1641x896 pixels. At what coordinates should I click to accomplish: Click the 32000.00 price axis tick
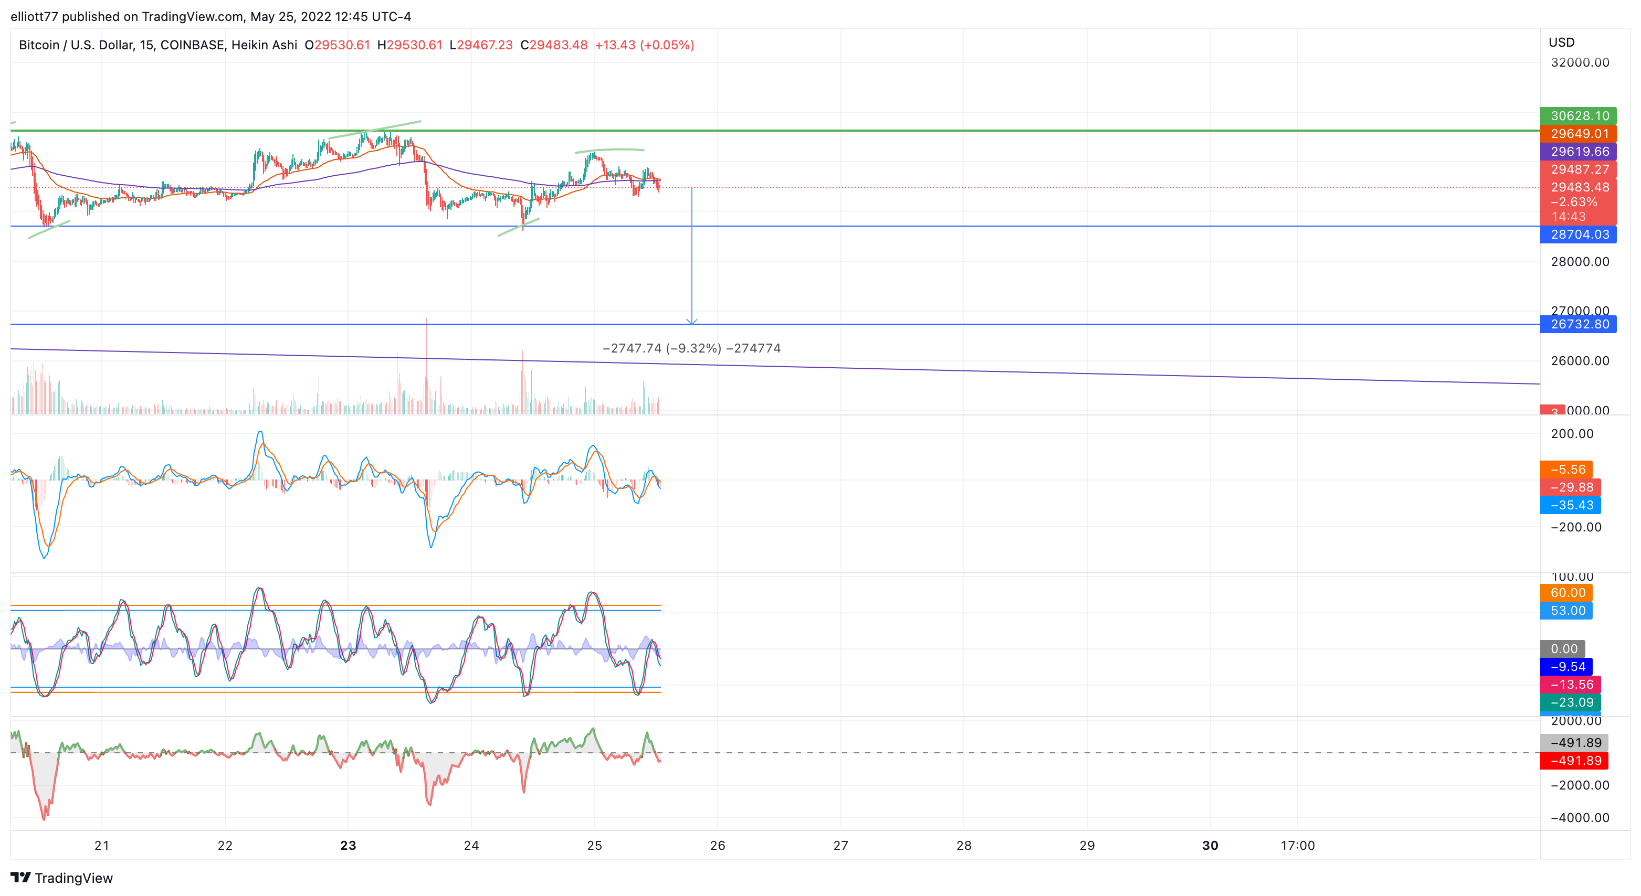(x=1580, y=62)
